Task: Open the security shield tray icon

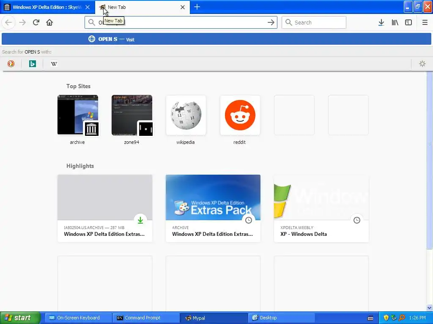Action: click(386, 318)
